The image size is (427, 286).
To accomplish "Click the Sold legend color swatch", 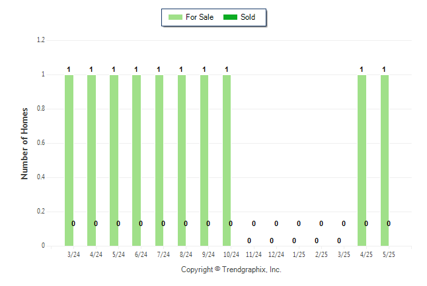I will tap(230, 17).
